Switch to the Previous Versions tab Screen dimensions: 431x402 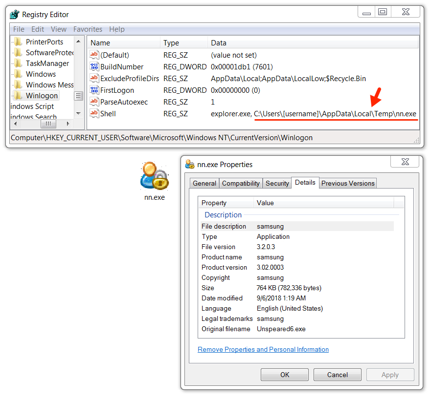click(x=348, y=183)
